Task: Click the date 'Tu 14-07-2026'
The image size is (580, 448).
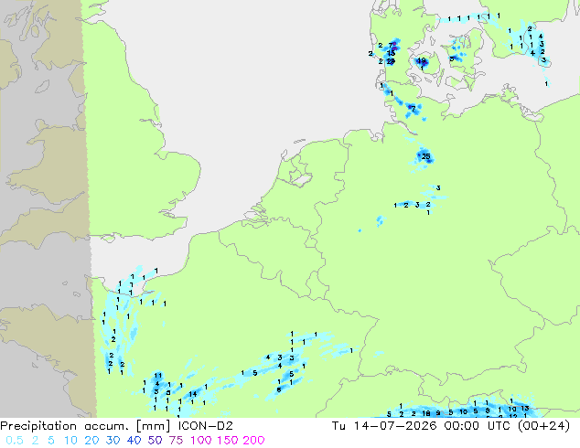Action: (384, 426)
